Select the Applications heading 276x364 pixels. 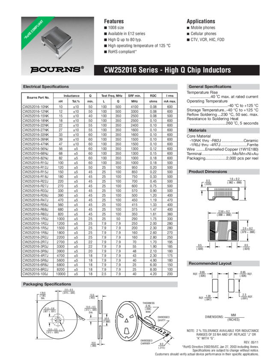click(x=201, y=21)
